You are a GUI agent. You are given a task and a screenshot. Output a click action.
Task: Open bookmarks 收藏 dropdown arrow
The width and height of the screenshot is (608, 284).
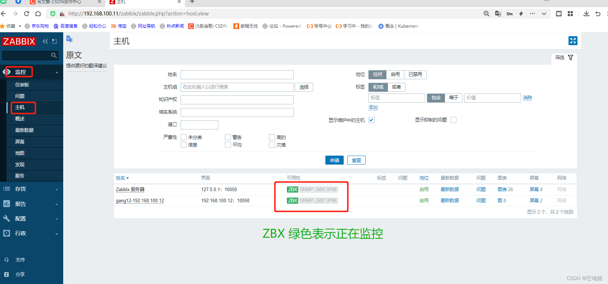(x=20, y=26)
